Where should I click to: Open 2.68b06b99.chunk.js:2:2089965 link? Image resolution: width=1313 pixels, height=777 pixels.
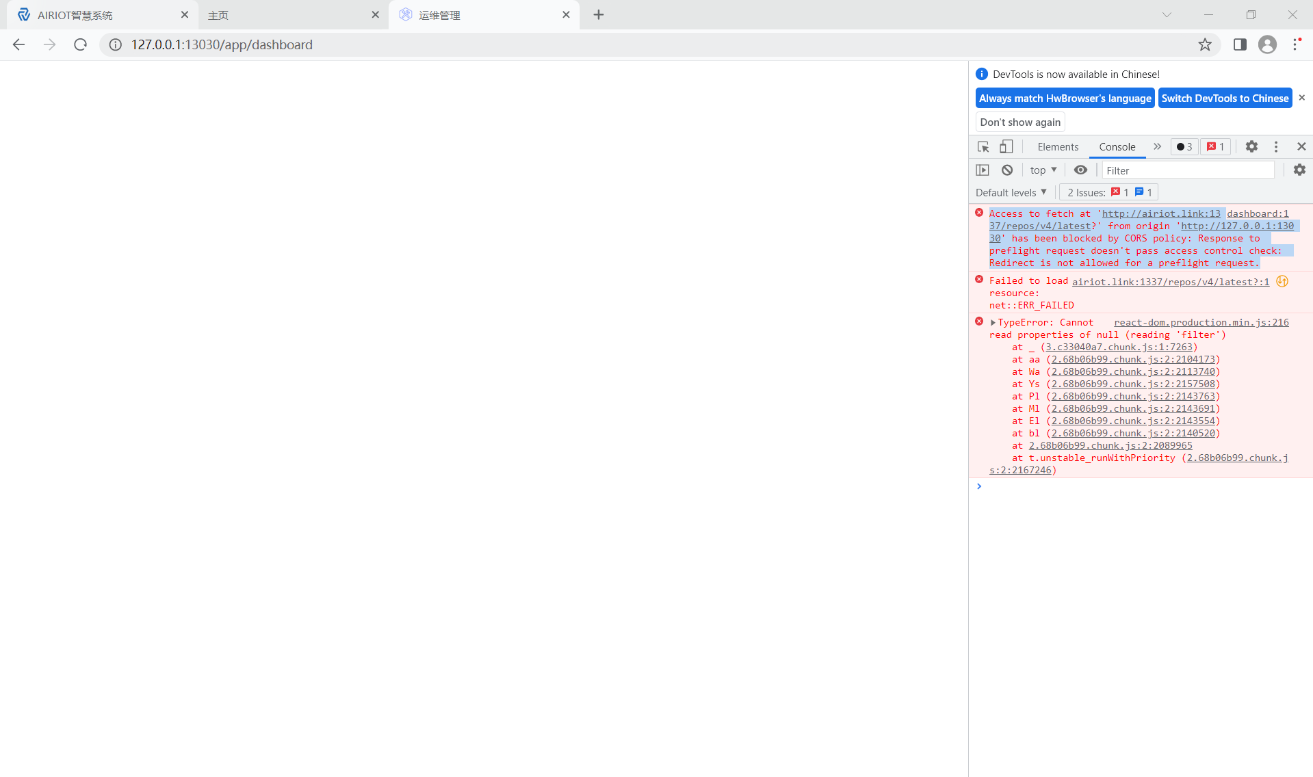click(x=1110, y=446)
